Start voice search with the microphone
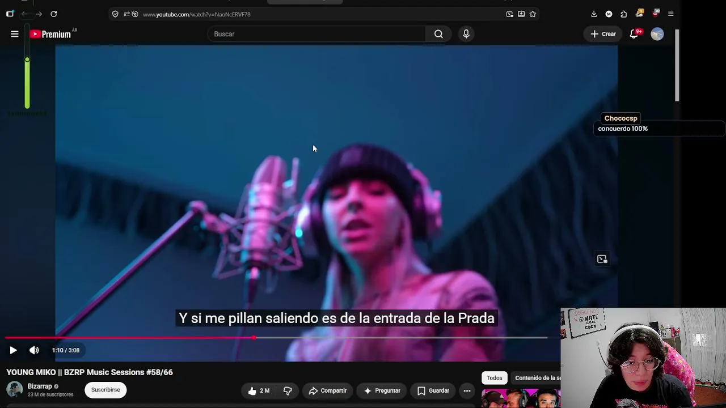This screenshot has height=408, width=726. click(x=466, y=34)
